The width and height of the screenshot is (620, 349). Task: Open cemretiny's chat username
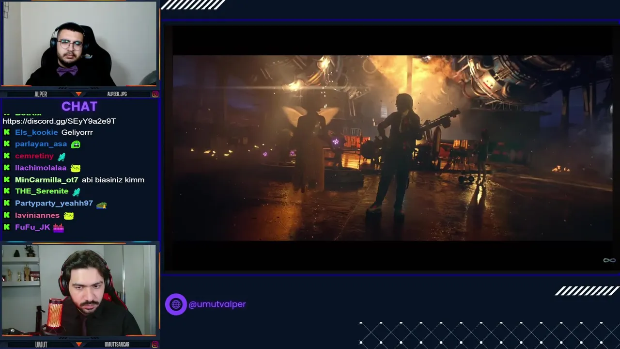pyautogui.click(x=34, y=156)
